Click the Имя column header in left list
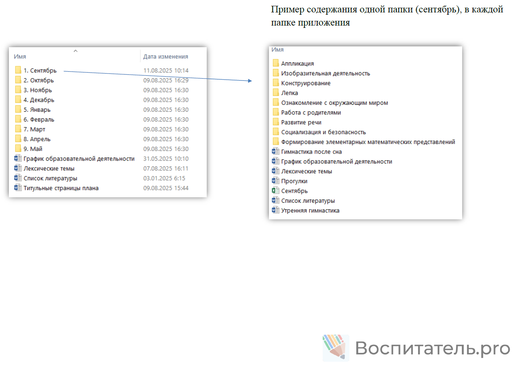Viewport: 519px width, 366px height. 20,56
